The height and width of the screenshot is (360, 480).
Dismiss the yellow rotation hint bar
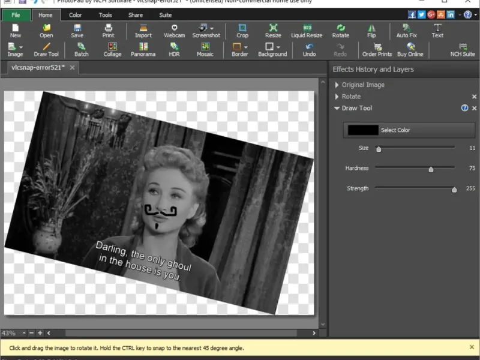coord(472,347)
